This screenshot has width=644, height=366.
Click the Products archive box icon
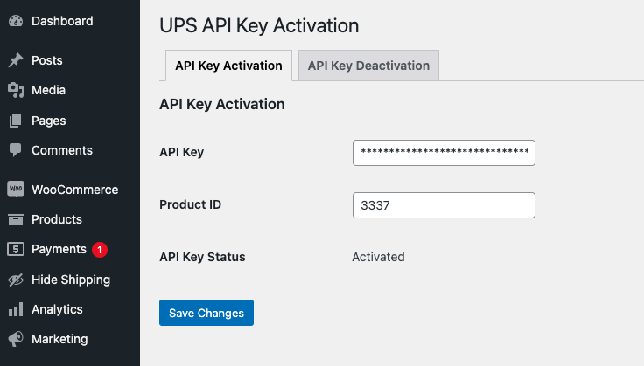pyautogui.click(x=16, y=219)
